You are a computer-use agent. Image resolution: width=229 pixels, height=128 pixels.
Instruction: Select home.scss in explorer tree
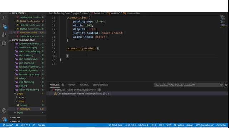coord(25,109)
